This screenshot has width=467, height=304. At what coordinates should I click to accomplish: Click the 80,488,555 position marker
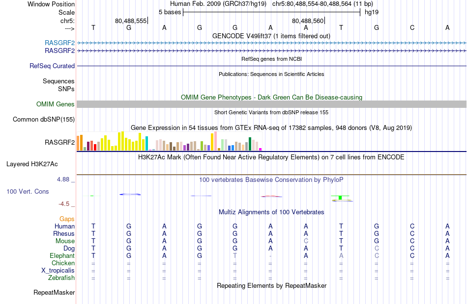pos(131,21)
